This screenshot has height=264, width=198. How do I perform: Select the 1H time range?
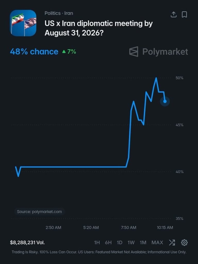click(97, 243)
